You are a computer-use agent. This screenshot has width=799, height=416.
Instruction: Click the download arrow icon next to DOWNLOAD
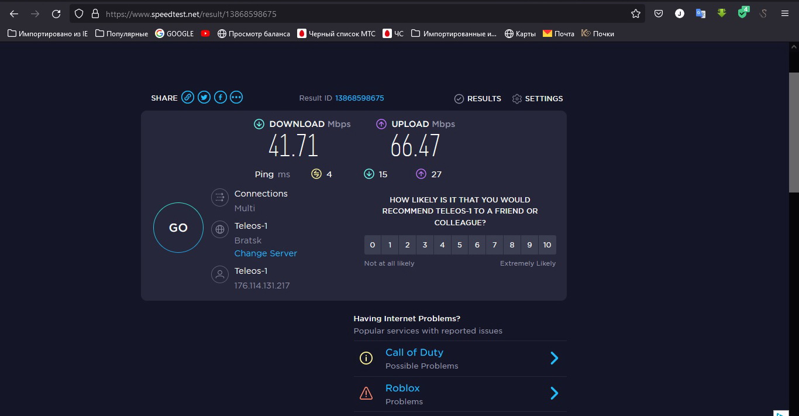pyautogui.click(x=259, y=124)
